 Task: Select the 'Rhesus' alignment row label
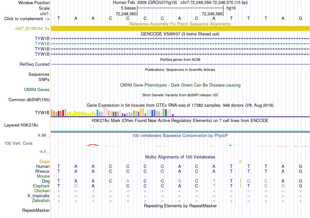click(x=42, y=171)
